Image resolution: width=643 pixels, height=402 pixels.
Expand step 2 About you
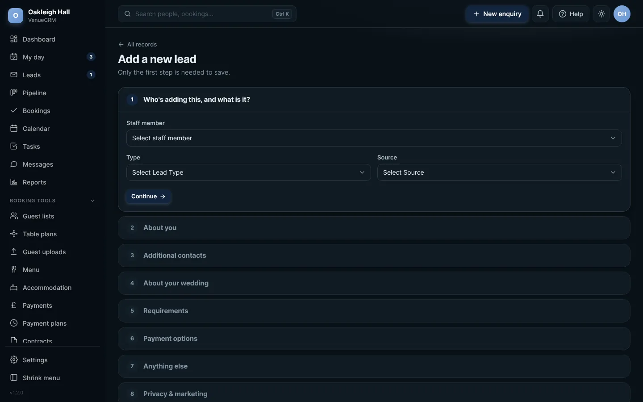(x=374, y=228)
